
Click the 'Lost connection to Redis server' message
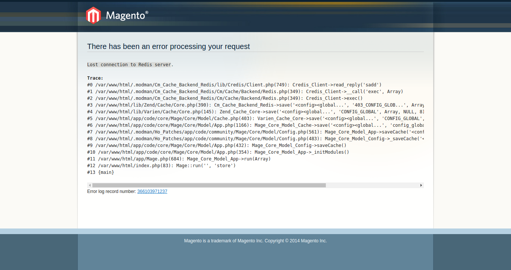(129, 65)
